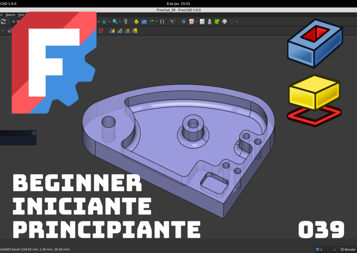This screenshot has height=253, width=357.
Task: Open the view style dropdown arrow beside the cube icon
Action: 109,21
